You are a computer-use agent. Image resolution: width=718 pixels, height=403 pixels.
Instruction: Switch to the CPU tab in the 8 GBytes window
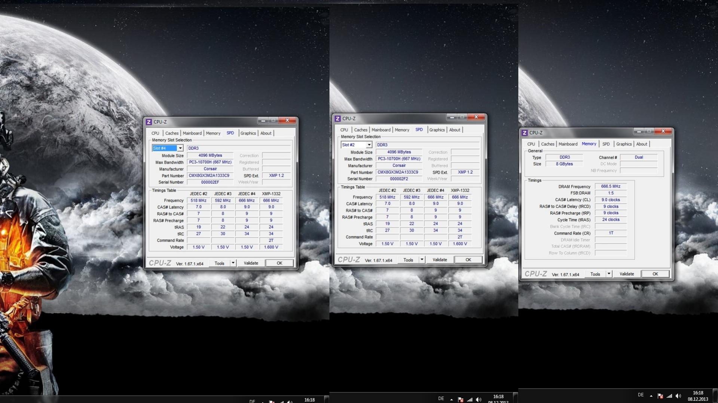pyautogui.click(x=531, y=144)
